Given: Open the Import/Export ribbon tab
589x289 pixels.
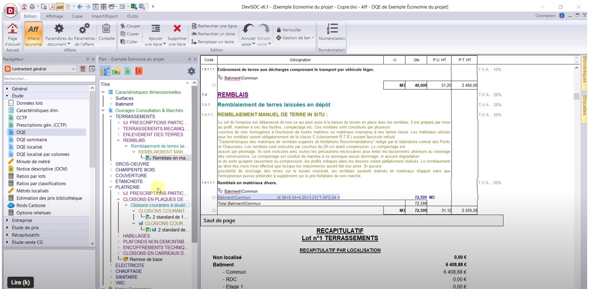Looking at the screenshot, I should [105, 16].
